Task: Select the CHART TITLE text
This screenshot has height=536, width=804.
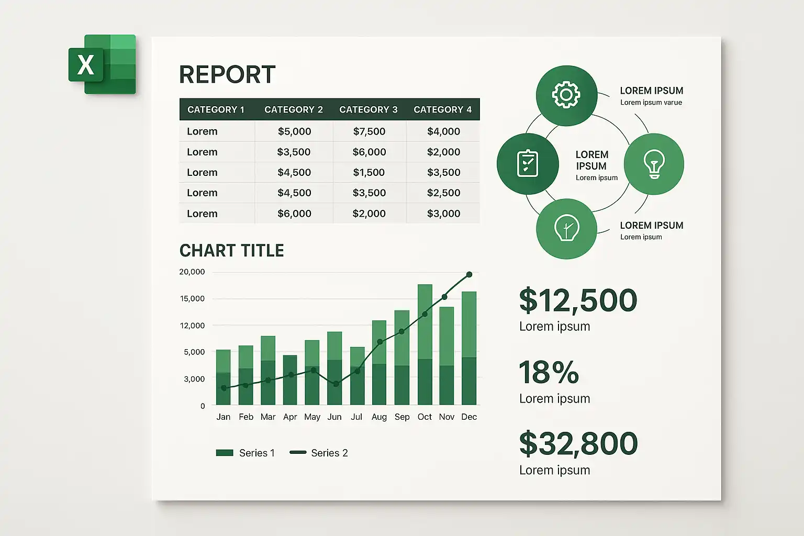Action: coord(232,251)
